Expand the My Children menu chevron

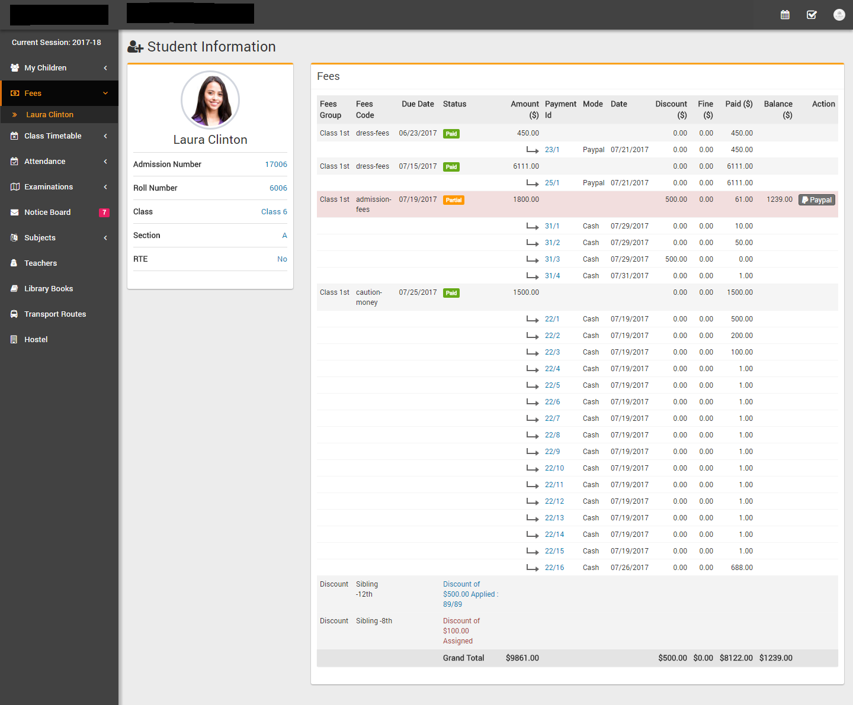click(105, 68)
